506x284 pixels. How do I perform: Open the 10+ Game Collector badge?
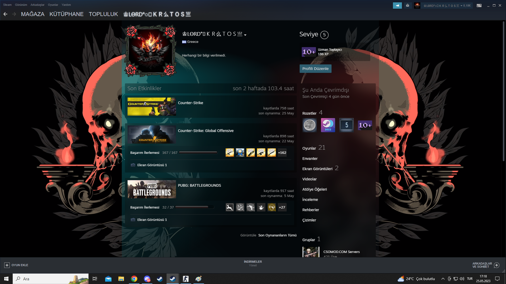[365, 125]
